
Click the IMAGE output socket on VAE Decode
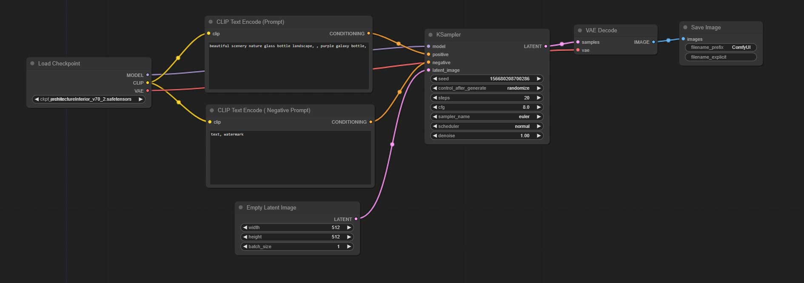[x=653, y=42]
